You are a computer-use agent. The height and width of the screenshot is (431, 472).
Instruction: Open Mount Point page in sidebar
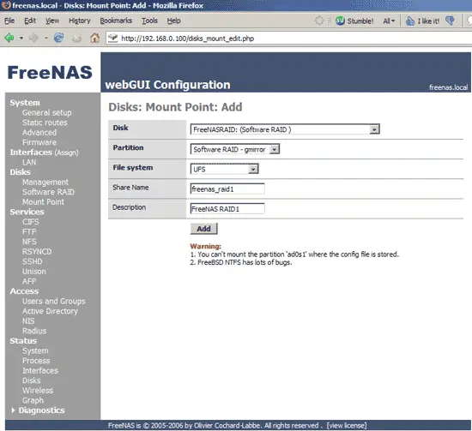[x=43, y=202]
